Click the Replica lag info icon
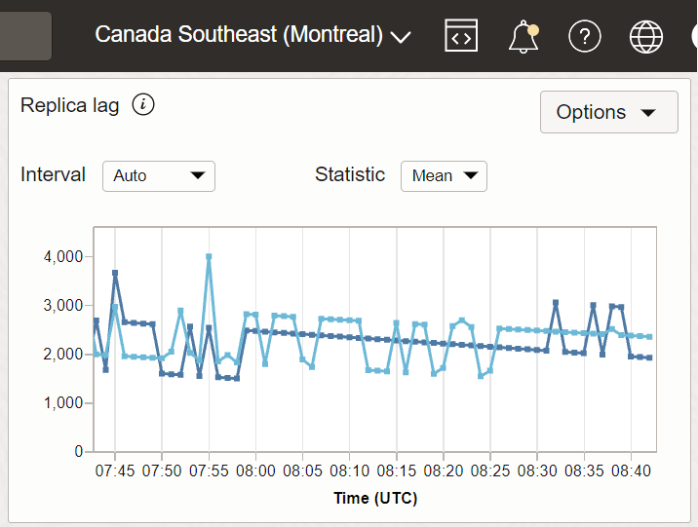 coord(143,105)
